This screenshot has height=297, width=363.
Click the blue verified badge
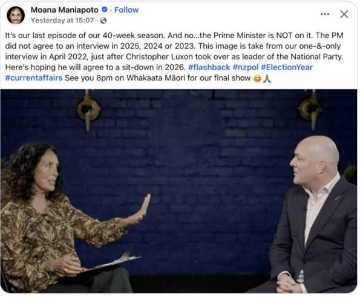tap(105, 10)
